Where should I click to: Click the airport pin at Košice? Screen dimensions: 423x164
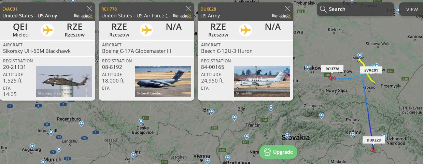[x=353, y=135]
